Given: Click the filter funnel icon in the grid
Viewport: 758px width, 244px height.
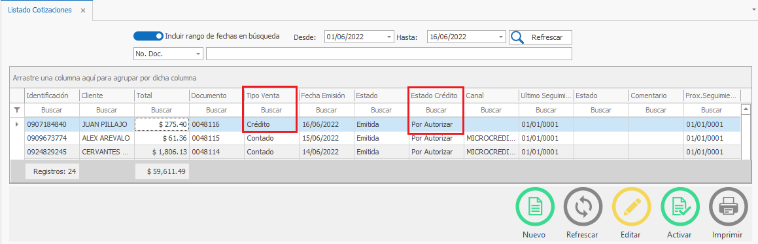Looking at the screenshot, I should (17, 110).
